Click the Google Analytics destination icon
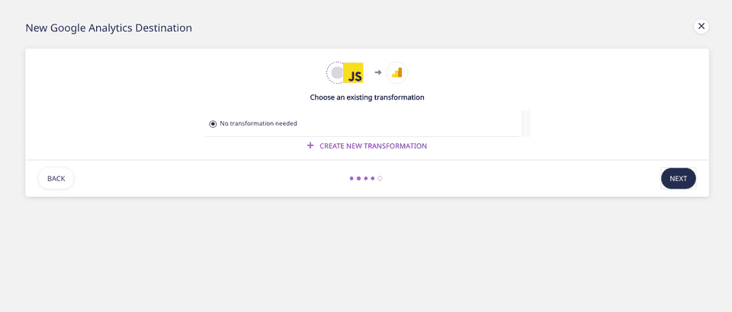 pos(396,73)
